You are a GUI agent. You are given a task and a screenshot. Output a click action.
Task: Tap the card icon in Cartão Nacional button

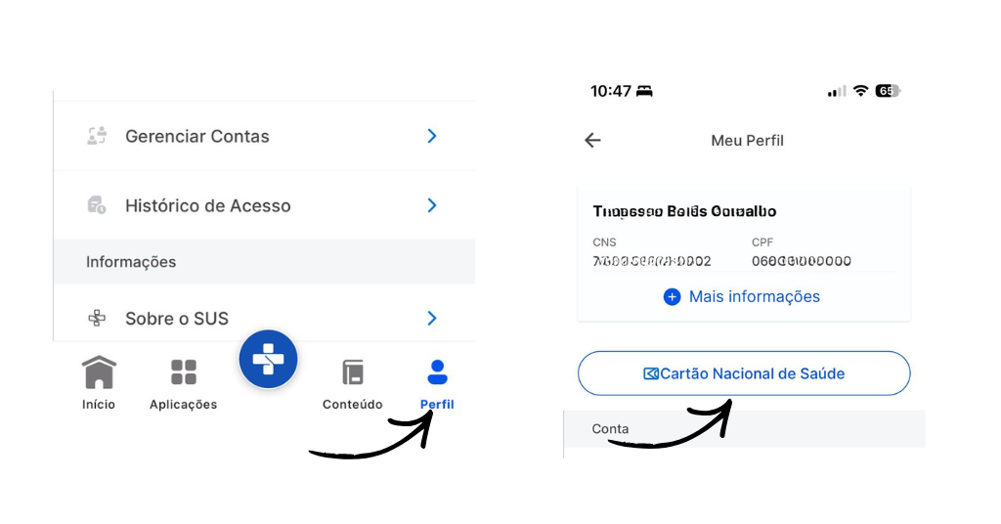[x=650, y=374]
